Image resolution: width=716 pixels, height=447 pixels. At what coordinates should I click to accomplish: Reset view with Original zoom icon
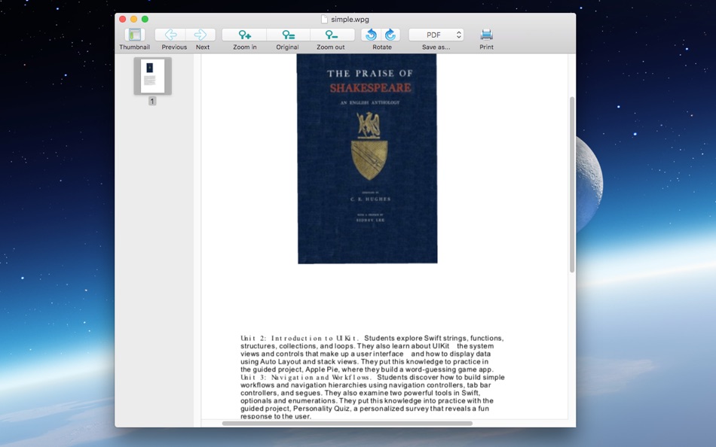[x=288, y=35]
